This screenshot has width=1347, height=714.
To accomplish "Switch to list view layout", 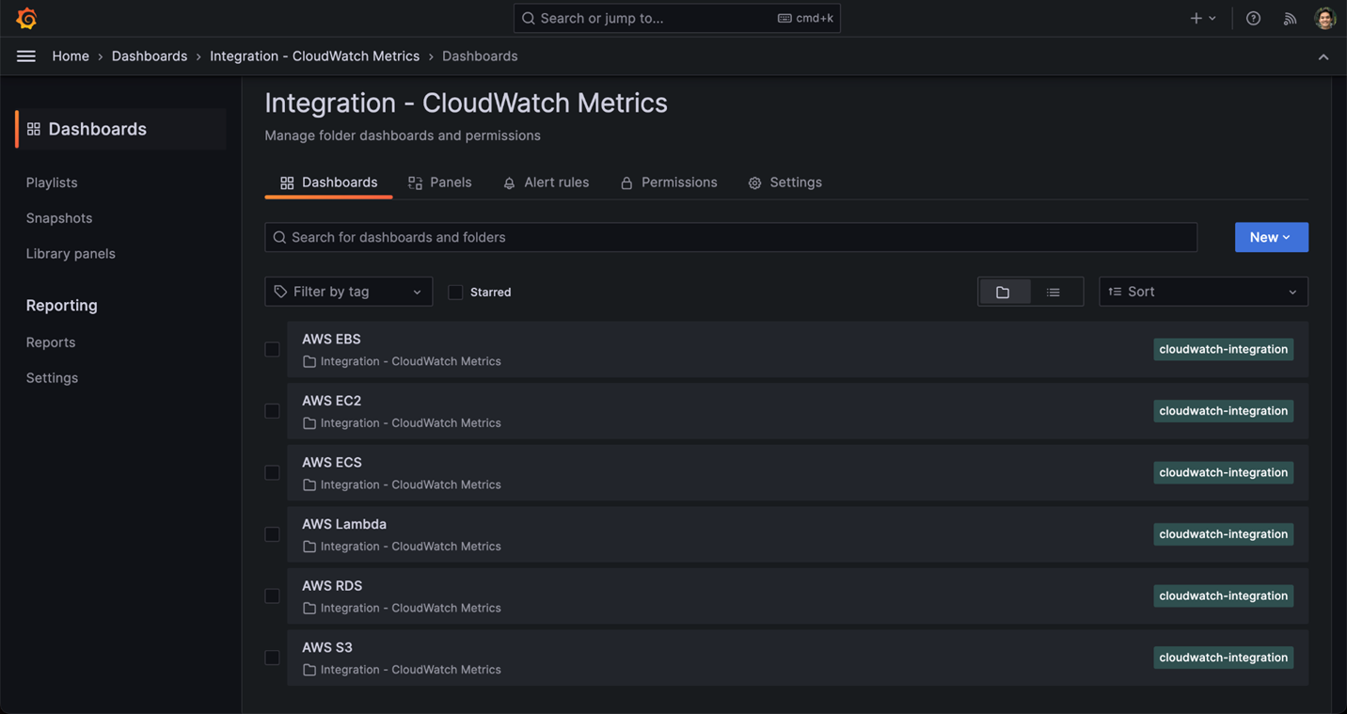I will [1054, 292].
